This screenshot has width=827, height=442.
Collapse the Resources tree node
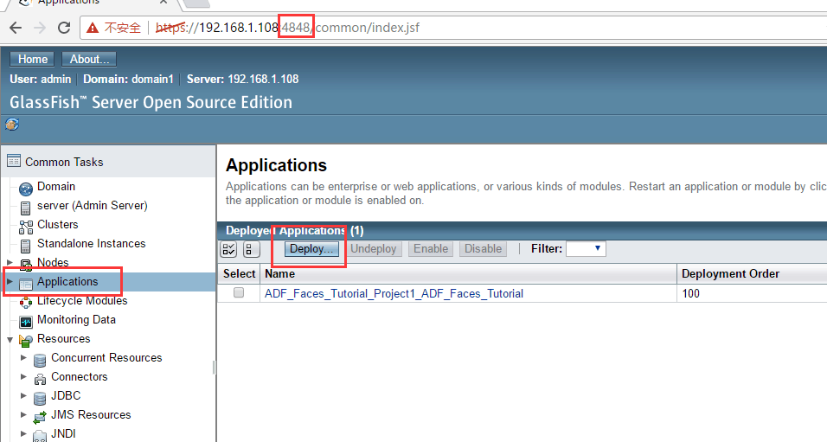pos(10,339)
